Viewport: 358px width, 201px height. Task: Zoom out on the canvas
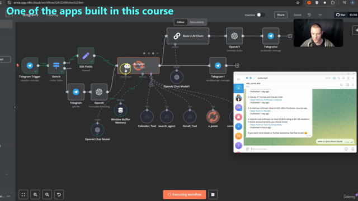47,195
